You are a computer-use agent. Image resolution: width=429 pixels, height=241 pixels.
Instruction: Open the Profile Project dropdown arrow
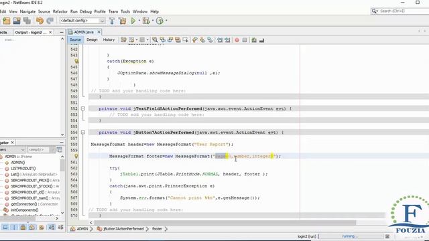pyautogui.click(x=166, y=21)
